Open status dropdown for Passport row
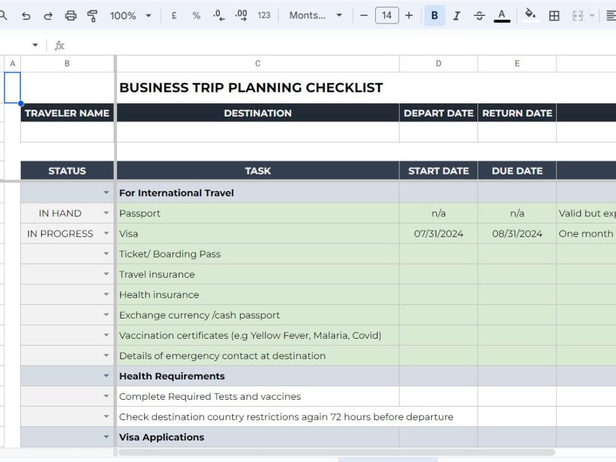The image size is (616, 462). click(x=106, y=213)
